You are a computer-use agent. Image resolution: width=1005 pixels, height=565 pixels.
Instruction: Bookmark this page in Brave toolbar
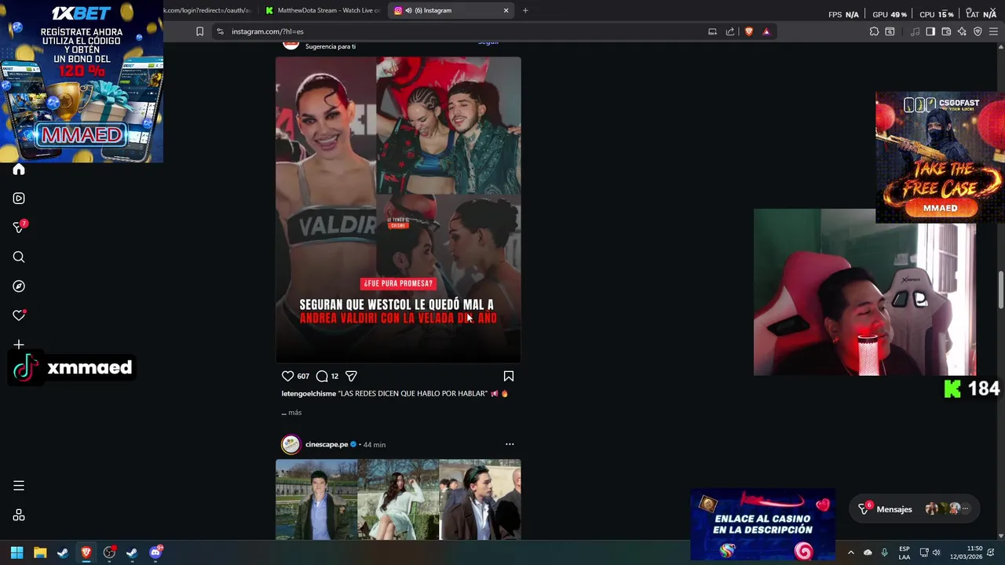[x=199, y=31]
